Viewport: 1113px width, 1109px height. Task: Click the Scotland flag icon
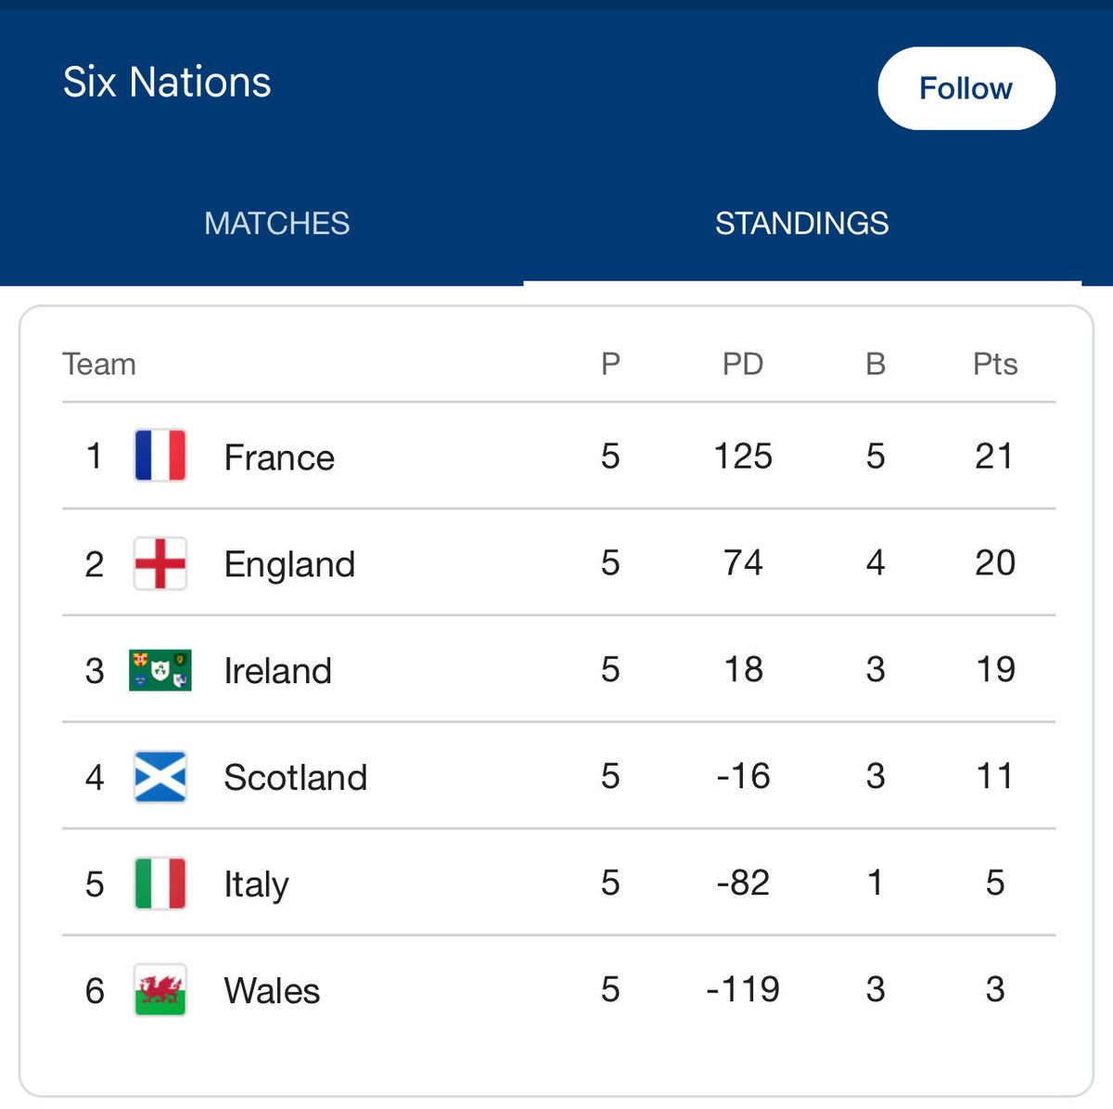coord(160,777)
